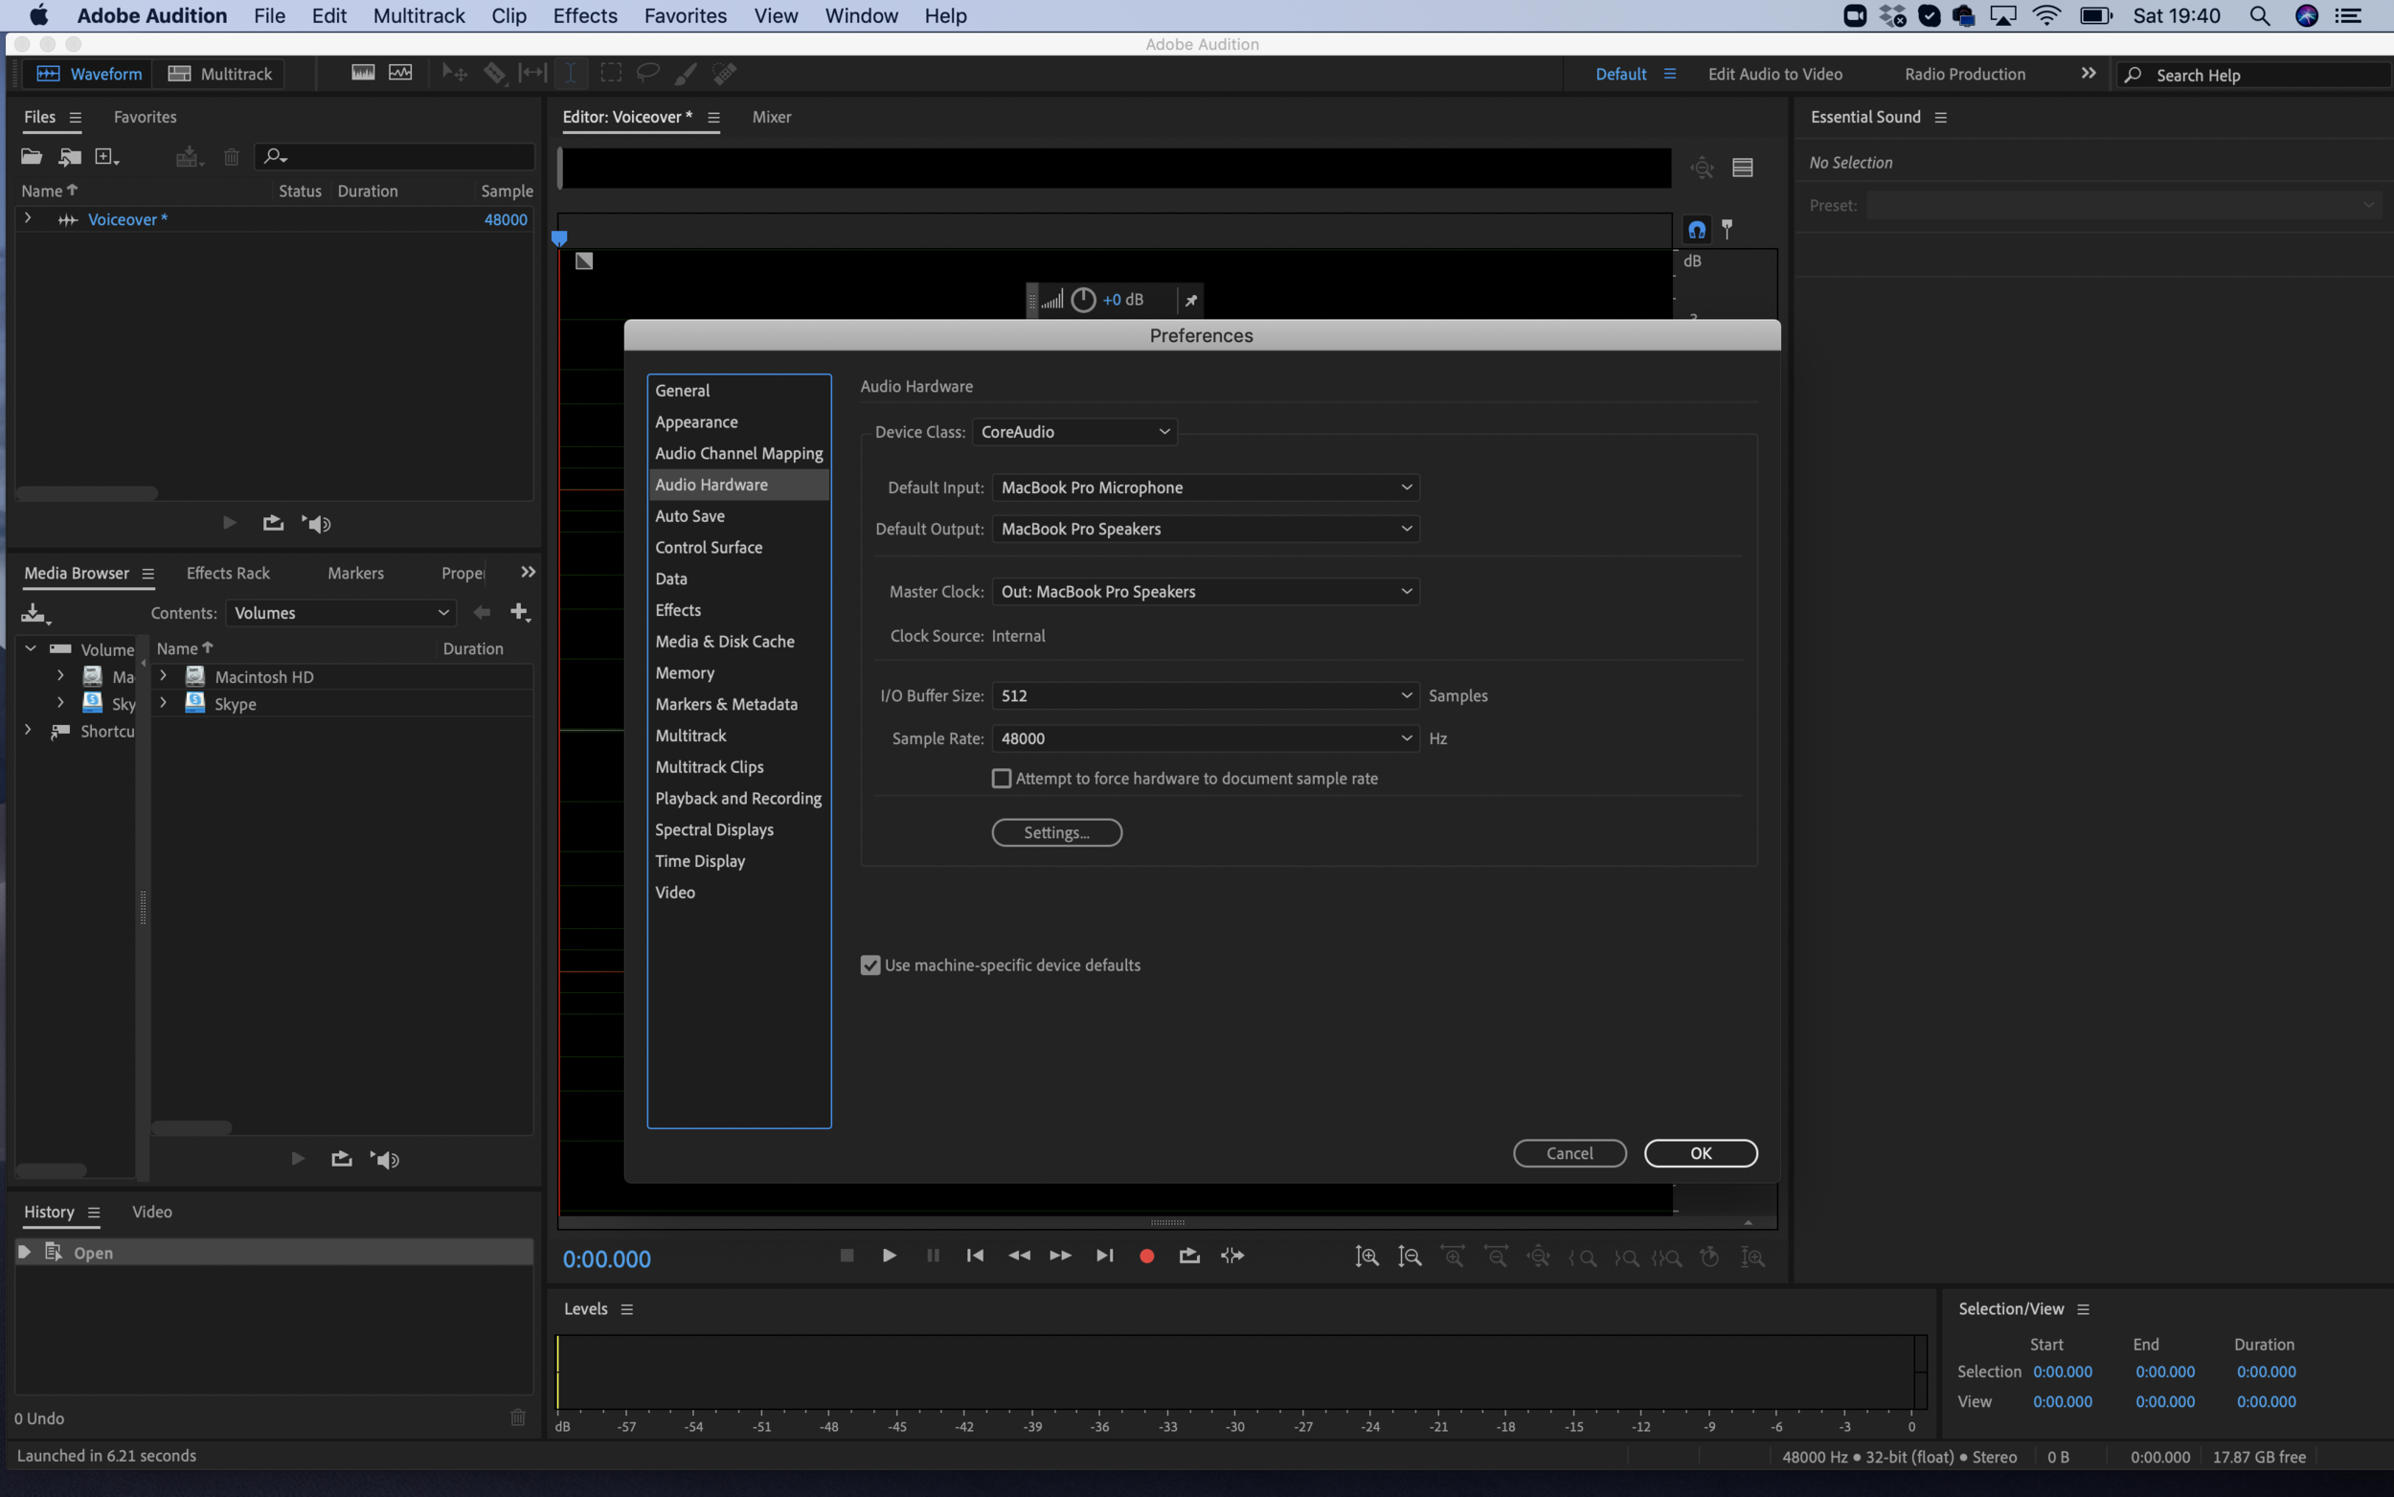2394x1497 pixels.
Task: Open the Default Input dropdown
Action: click(1205, 488)
